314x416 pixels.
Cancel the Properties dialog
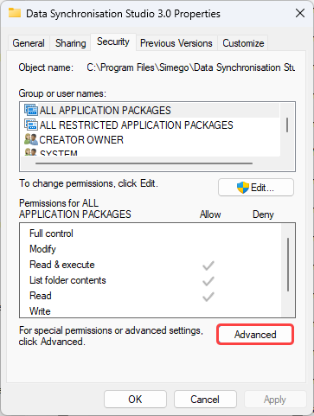(x=205, y=400)
